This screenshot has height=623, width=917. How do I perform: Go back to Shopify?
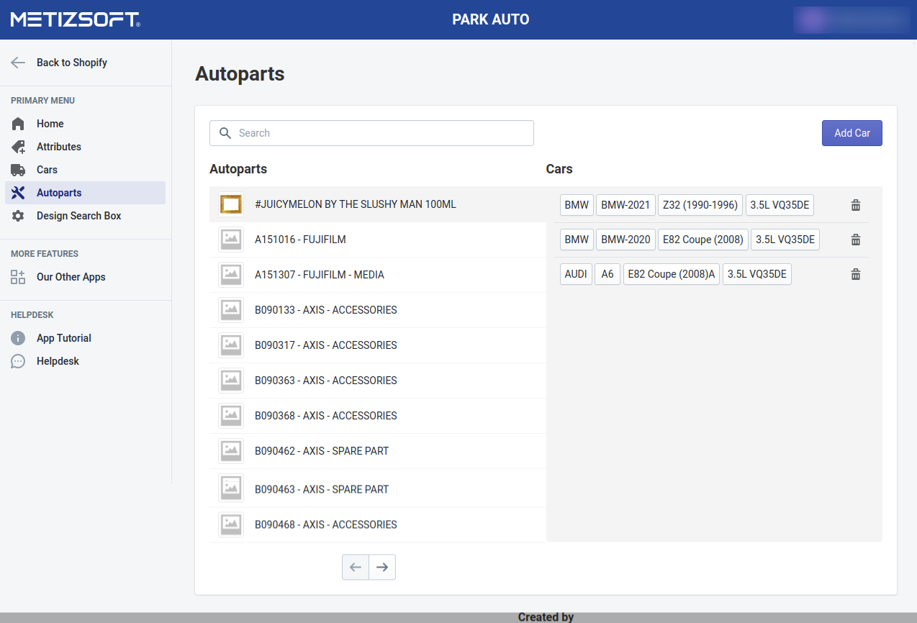point(71,63)
